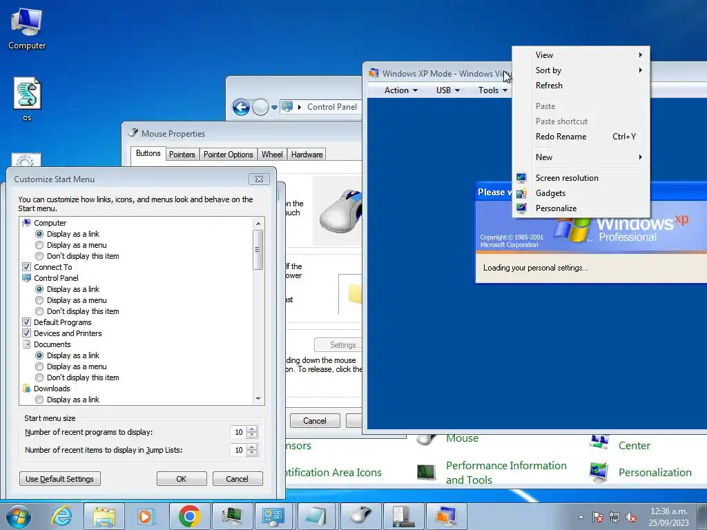This screenshot has height=530, width=707.
Task: Click the Gadgets icon in context menu
Action: coord(522,193)
